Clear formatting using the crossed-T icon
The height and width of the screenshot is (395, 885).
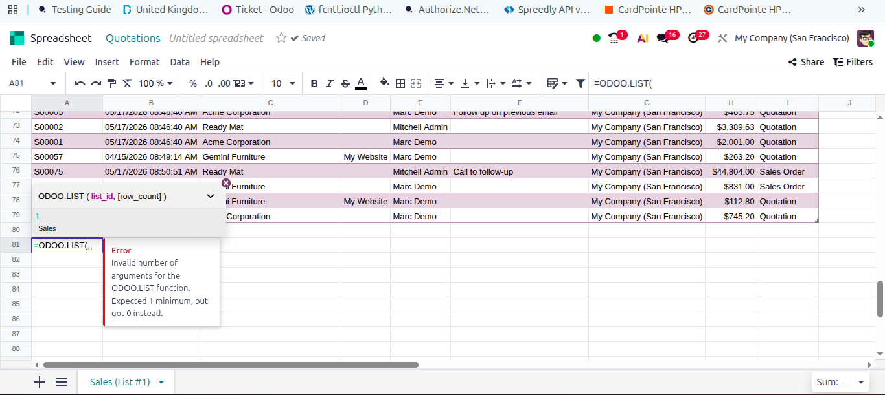127,83
